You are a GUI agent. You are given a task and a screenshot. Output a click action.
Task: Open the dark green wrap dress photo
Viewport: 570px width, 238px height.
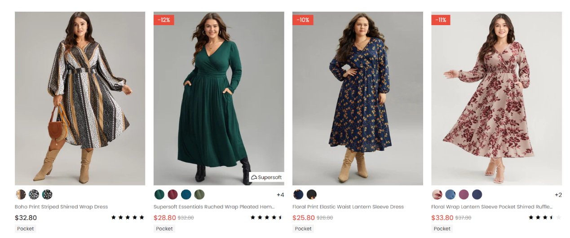click(x=219, y=98)
